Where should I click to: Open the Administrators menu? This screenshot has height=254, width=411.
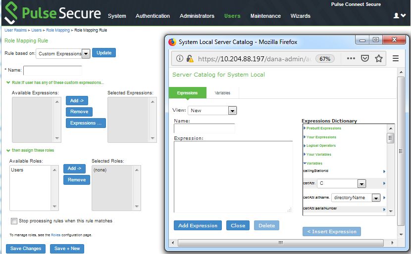click(197, 16)
